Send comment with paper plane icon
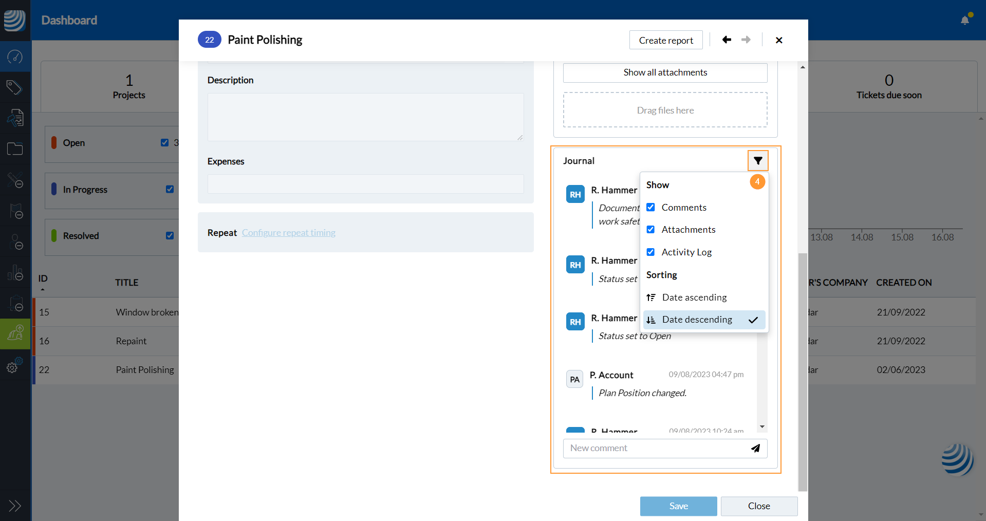This screenshot has width=986, height=521. click(x=755, y=448)
